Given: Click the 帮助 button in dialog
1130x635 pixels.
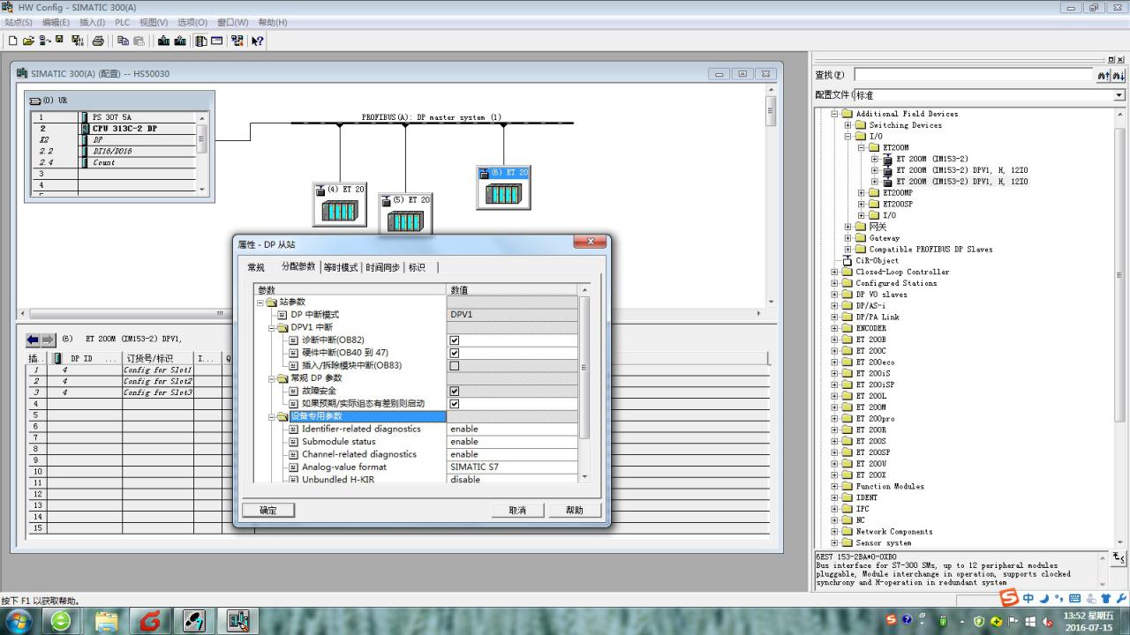Looking at the screenshot, I should 575,510.
